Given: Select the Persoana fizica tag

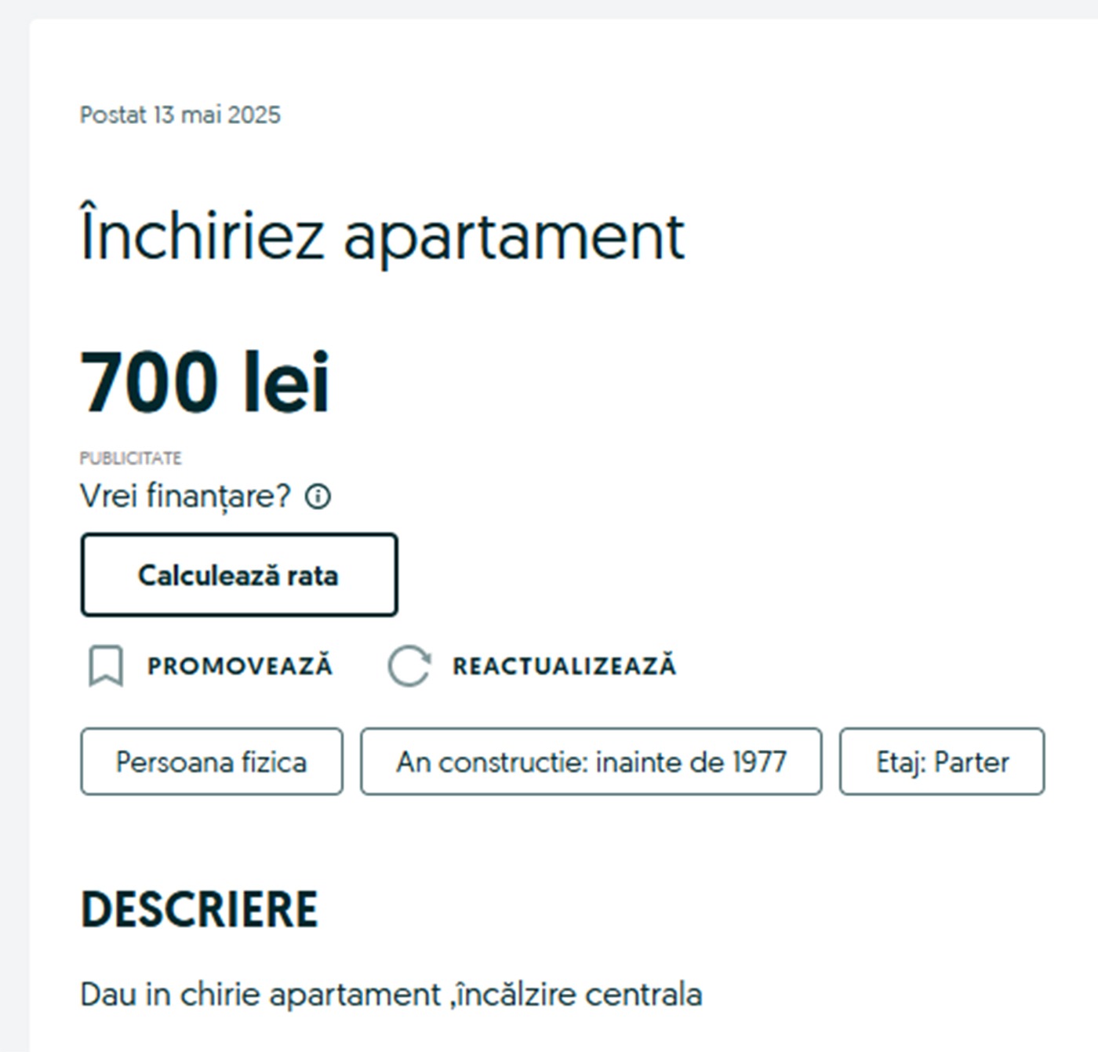Looking at the screenshot, I should point(211,762).
